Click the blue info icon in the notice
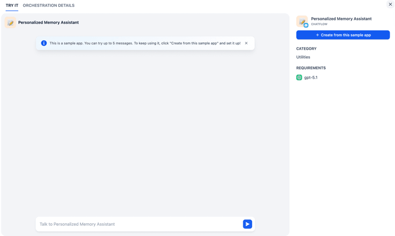Image resolution: width=395 pixels, height=236 pixels. [x=44, y=43]
